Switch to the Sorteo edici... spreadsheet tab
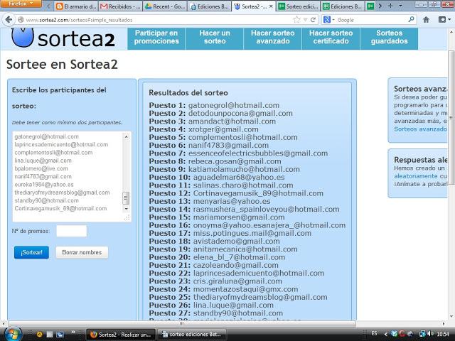Viewport: 455px width, 341px height. (299, 6)
